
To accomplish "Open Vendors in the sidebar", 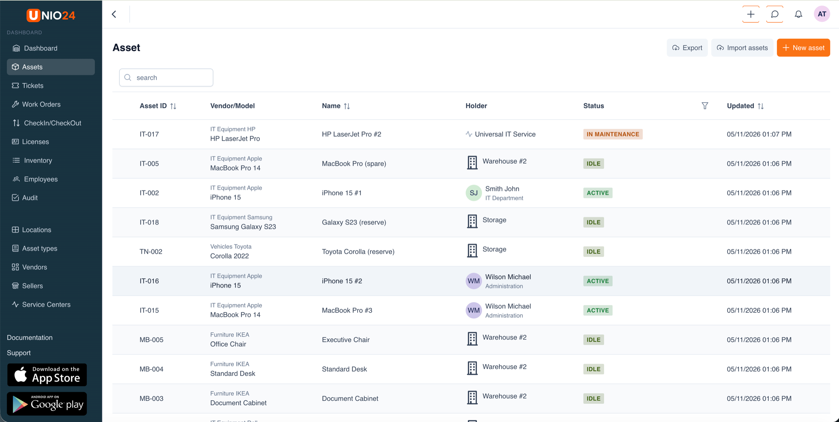I will [x=51, y=267].
